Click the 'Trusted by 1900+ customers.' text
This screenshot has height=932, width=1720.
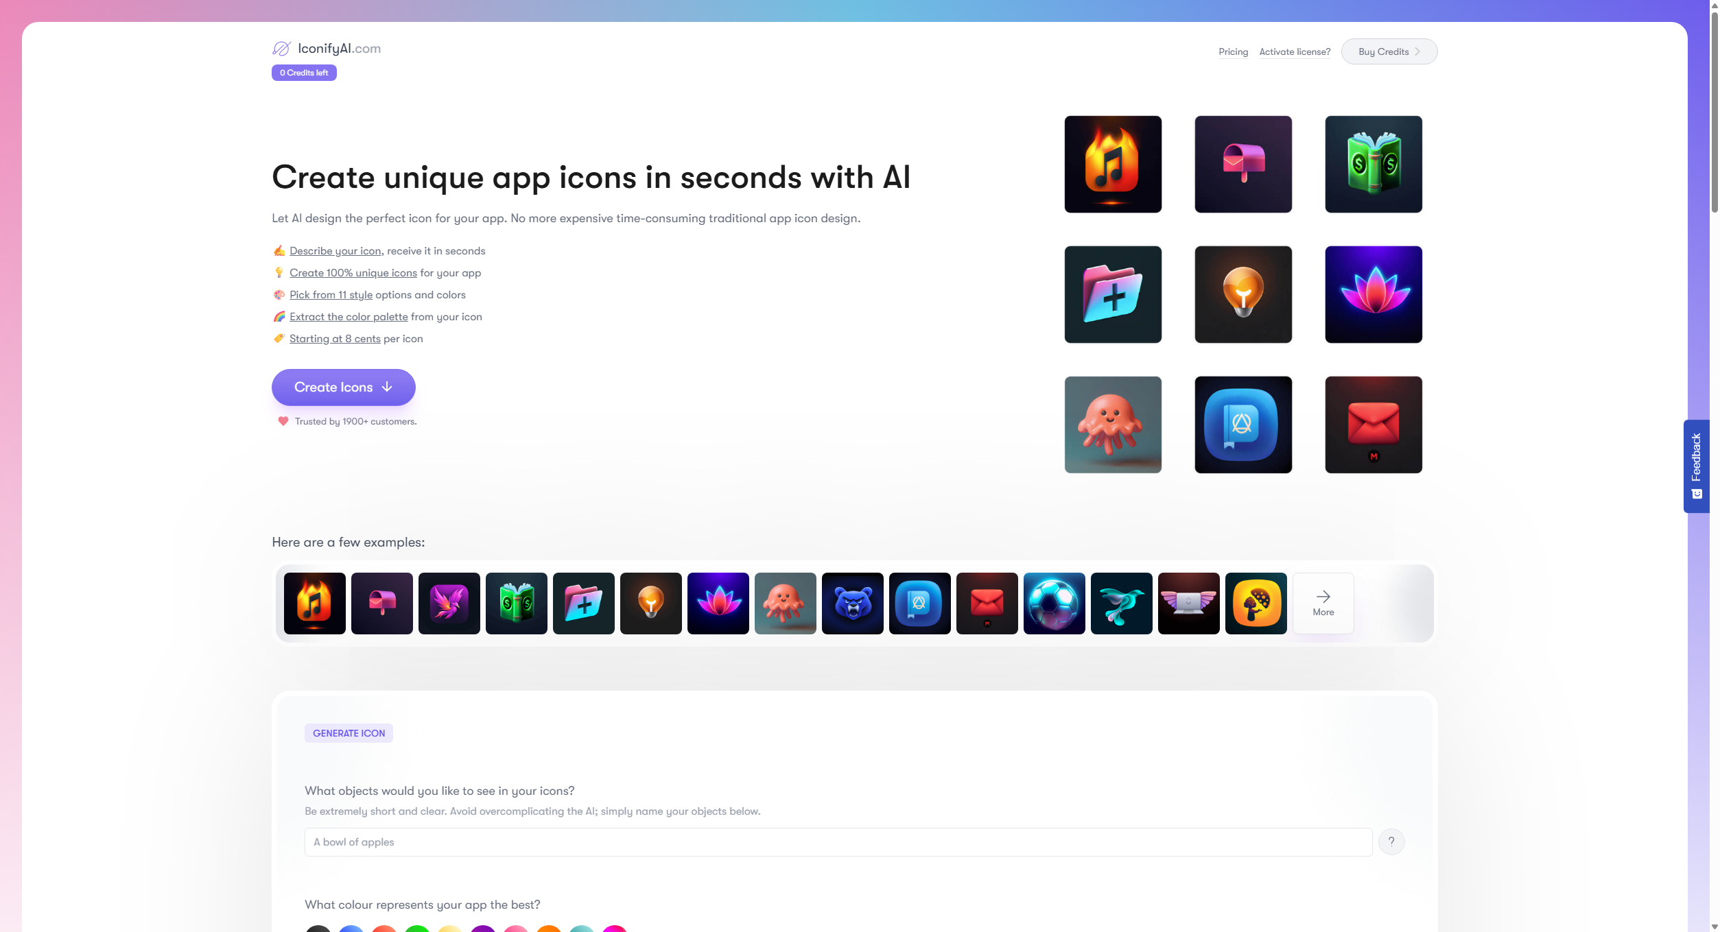click(x=356, y=422)
